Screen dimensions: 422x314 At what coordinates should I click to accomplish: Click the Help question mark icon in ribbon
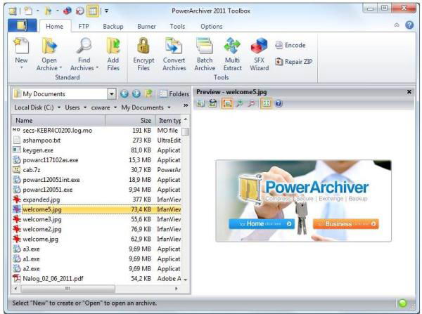(x=409, y=25)
